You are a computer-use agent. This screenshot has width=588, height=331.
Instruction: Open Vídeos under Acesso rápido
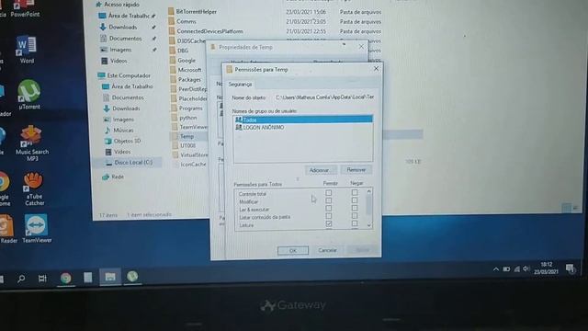114,61
